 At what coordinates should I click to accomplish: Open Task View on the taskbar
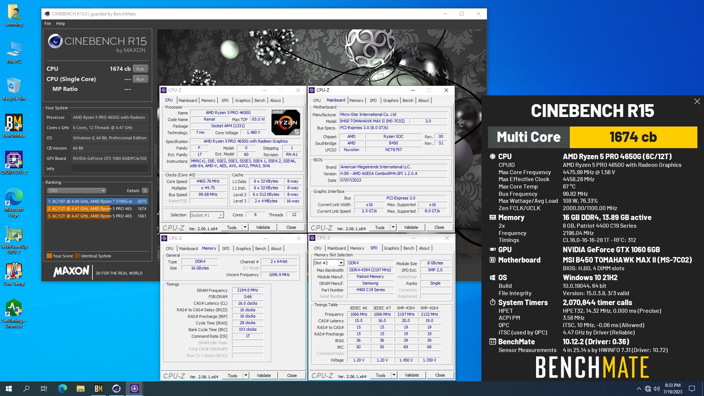tap(44, 389)
